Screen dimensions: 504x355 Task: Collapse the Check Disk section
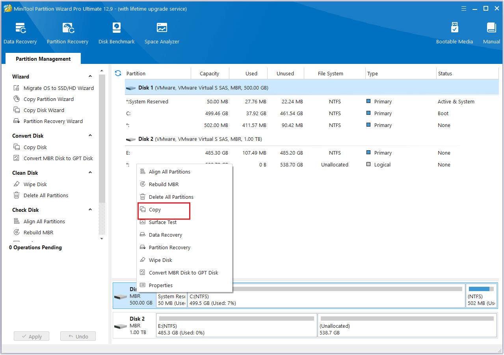(x=90, y=210)
